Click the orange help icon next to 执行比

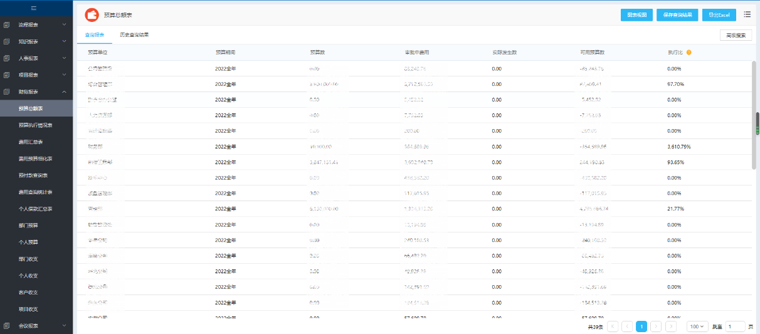[x=689, y=52]
